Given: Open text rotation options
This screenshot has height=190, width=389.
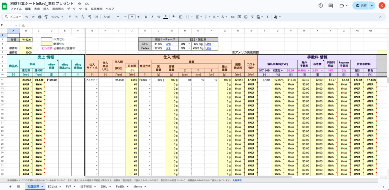Looking at the screenshot, I should pos(223,17).
